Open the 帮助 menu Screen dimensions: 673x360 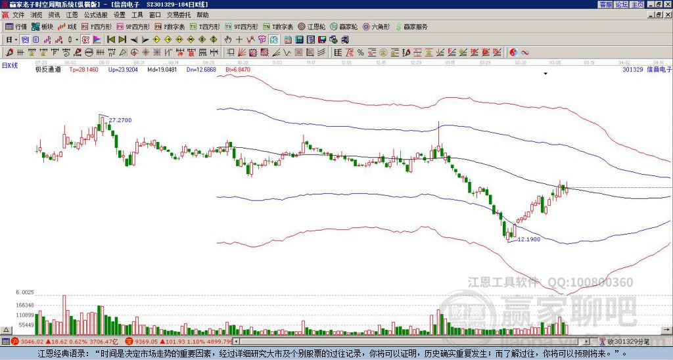[202, 15]
